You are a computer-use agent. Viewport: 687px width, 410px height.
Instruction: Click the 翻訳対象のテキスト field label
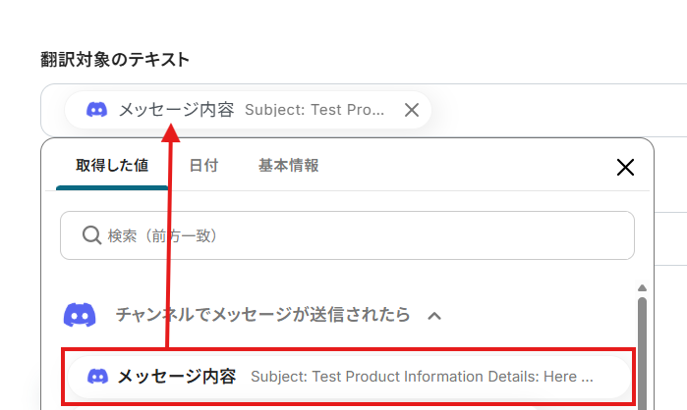tap(114, 60)
